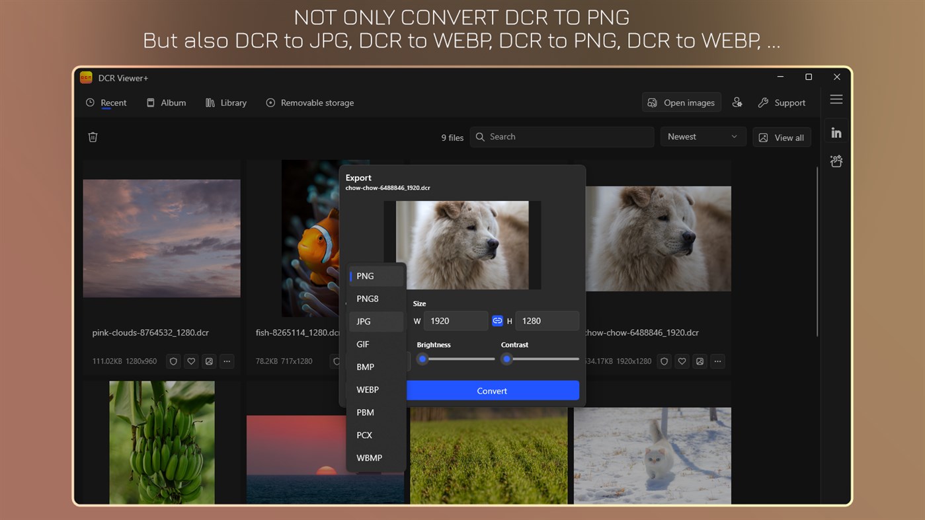Open the magic gift icon in the sidebar
Image resolution: width=925 pixels, height=520 pixels.
pyautogui.click(x=836, y=161)
